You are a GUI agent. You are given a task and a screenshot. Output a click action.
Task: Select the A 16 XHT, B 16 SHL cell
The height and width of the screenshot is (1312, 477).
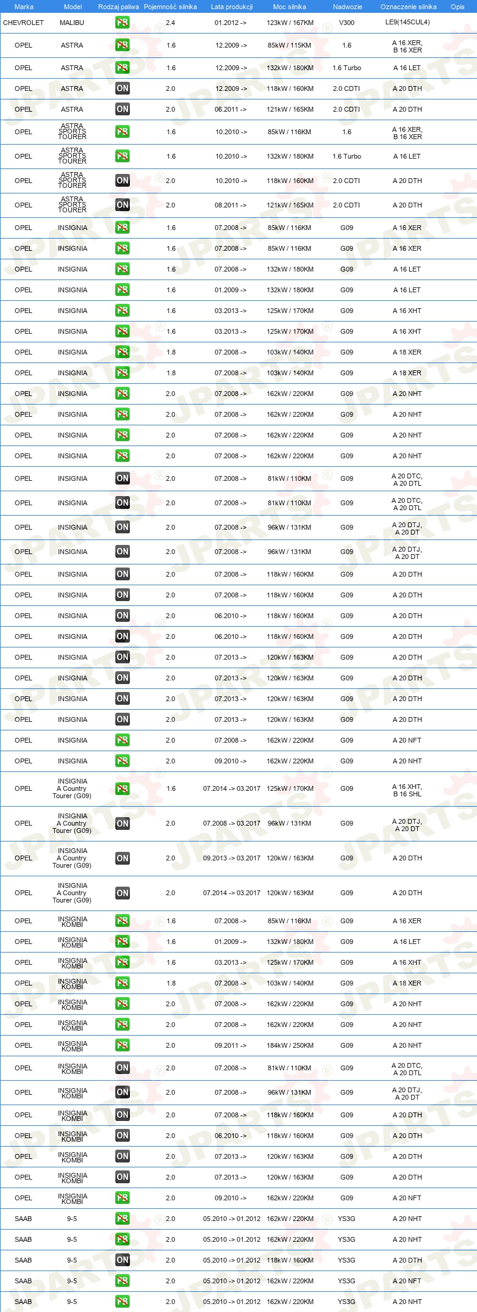point(407,790)
